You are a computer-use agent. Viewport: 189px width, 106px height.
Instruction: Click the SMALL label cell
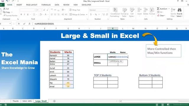pos(100,63)
